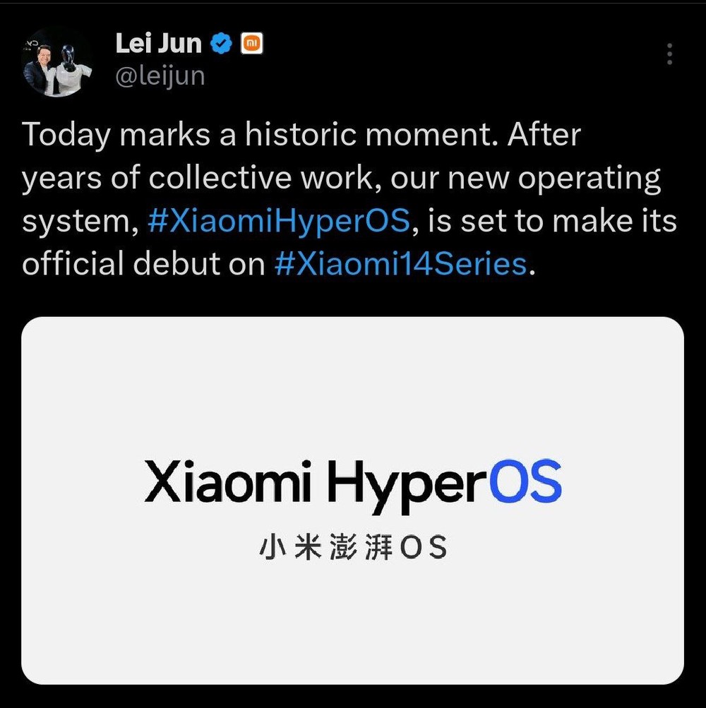706x708 pixels.
Task: Open the @leijun handle link
Action: point(160,76)
